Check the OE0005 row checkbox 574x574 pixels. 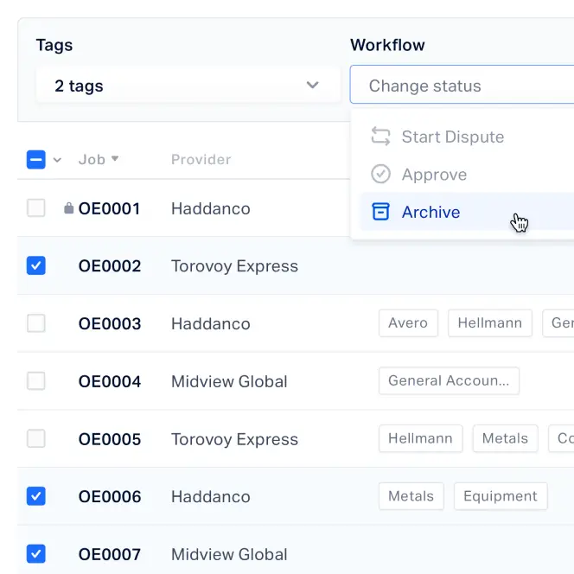point(36,438)
